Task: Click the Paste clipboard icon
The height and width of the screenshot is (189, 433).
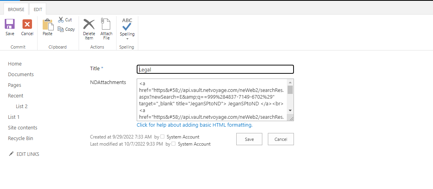Action: [x=48, y=24]
